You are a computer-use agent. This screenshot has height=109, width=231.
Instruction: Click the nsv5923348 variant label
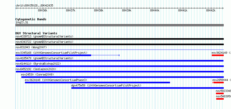(x=223, y=91)
